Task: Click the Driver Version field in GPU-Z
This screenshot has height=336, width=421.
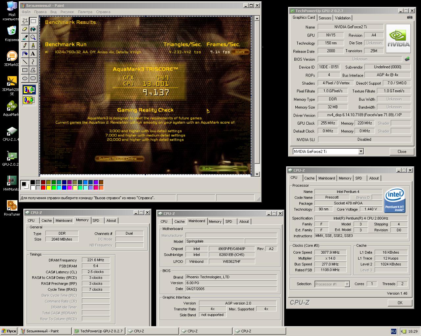Action: tap(364, 115)
